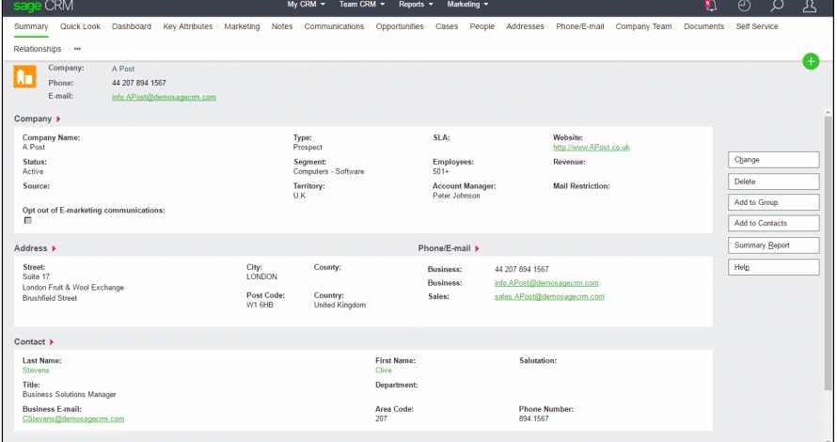Open the My CRM dropdown menu
Image resolution: width=837 pixels, height=442 pixels.
306,5
